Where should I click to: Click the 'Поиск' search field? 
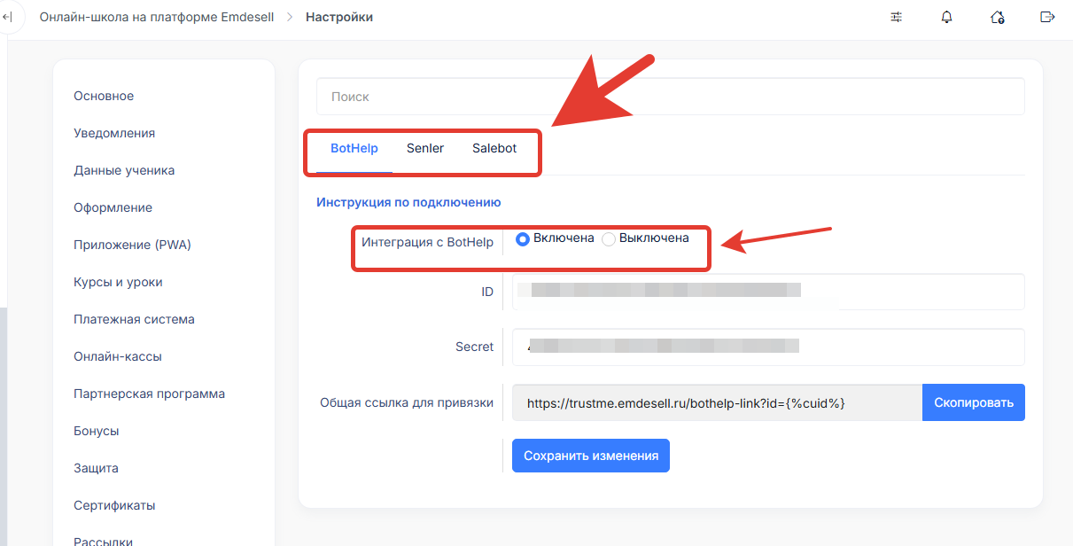(670, 97)
